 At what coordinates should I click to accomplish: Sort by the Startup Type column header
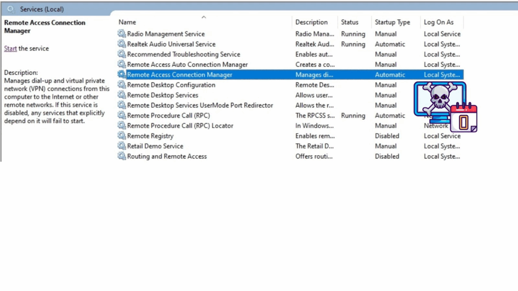point(392,22)
